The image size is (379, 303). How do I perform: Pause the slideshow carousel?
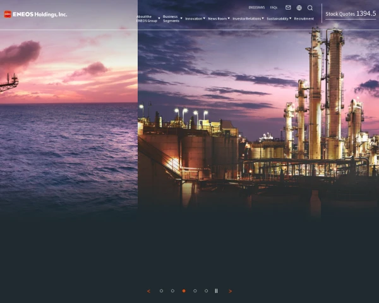(x=216, y=291)
